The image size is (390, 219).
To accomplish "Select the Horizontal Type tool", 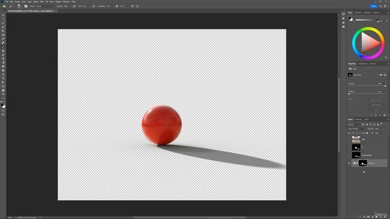I will coord(3,78).
